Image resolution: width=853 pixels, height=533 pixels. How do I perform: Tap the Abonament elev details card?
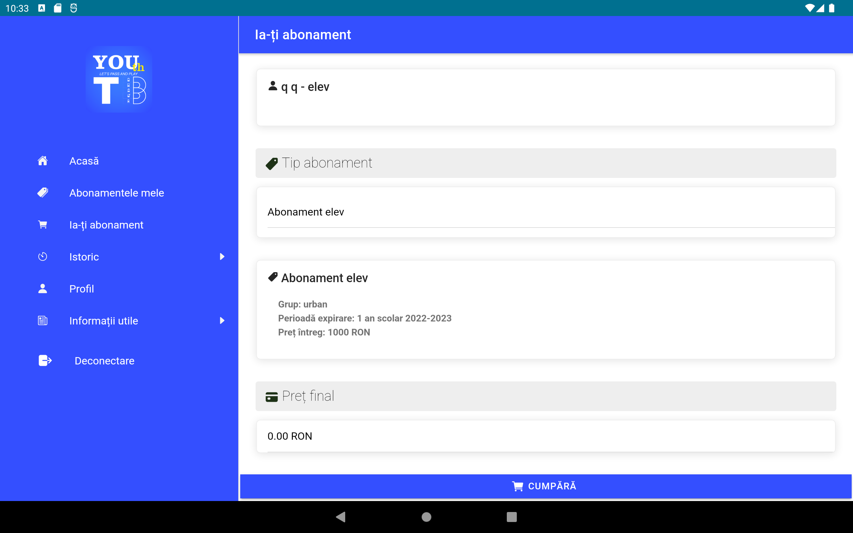(x=546, y=309)
